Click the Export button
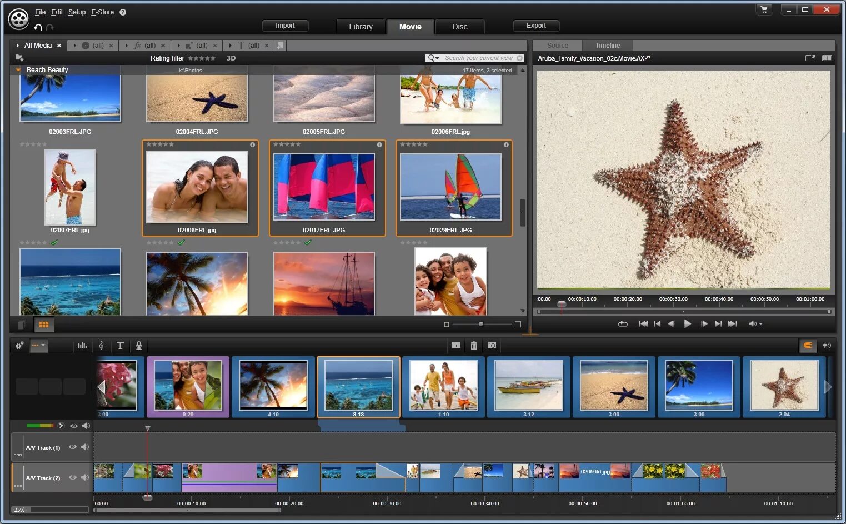Image resolution: width=846 pixels, height=524 pixels. (536, 26)
